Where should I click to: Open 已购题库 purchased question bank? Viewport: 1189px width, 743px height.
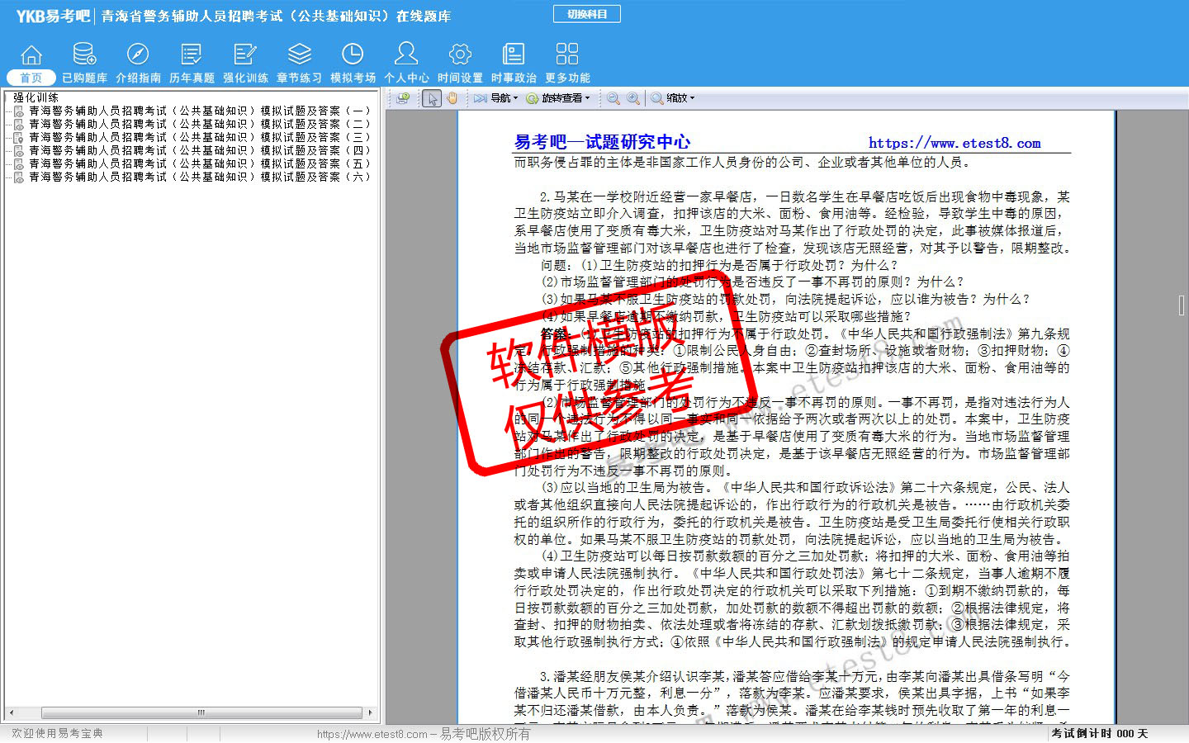coord(84,64)
